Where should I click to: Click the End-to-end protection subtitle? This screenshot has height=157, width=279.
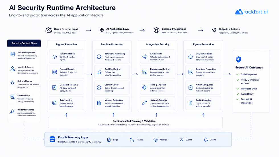pyautogui.click(x=56, y=15)
